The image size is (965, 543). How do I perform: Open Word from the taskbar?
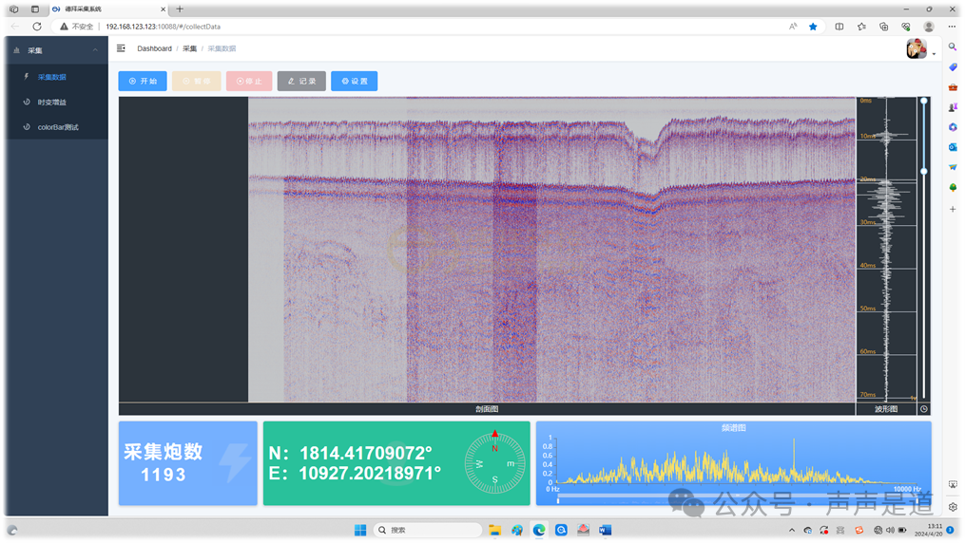[606, 530]
